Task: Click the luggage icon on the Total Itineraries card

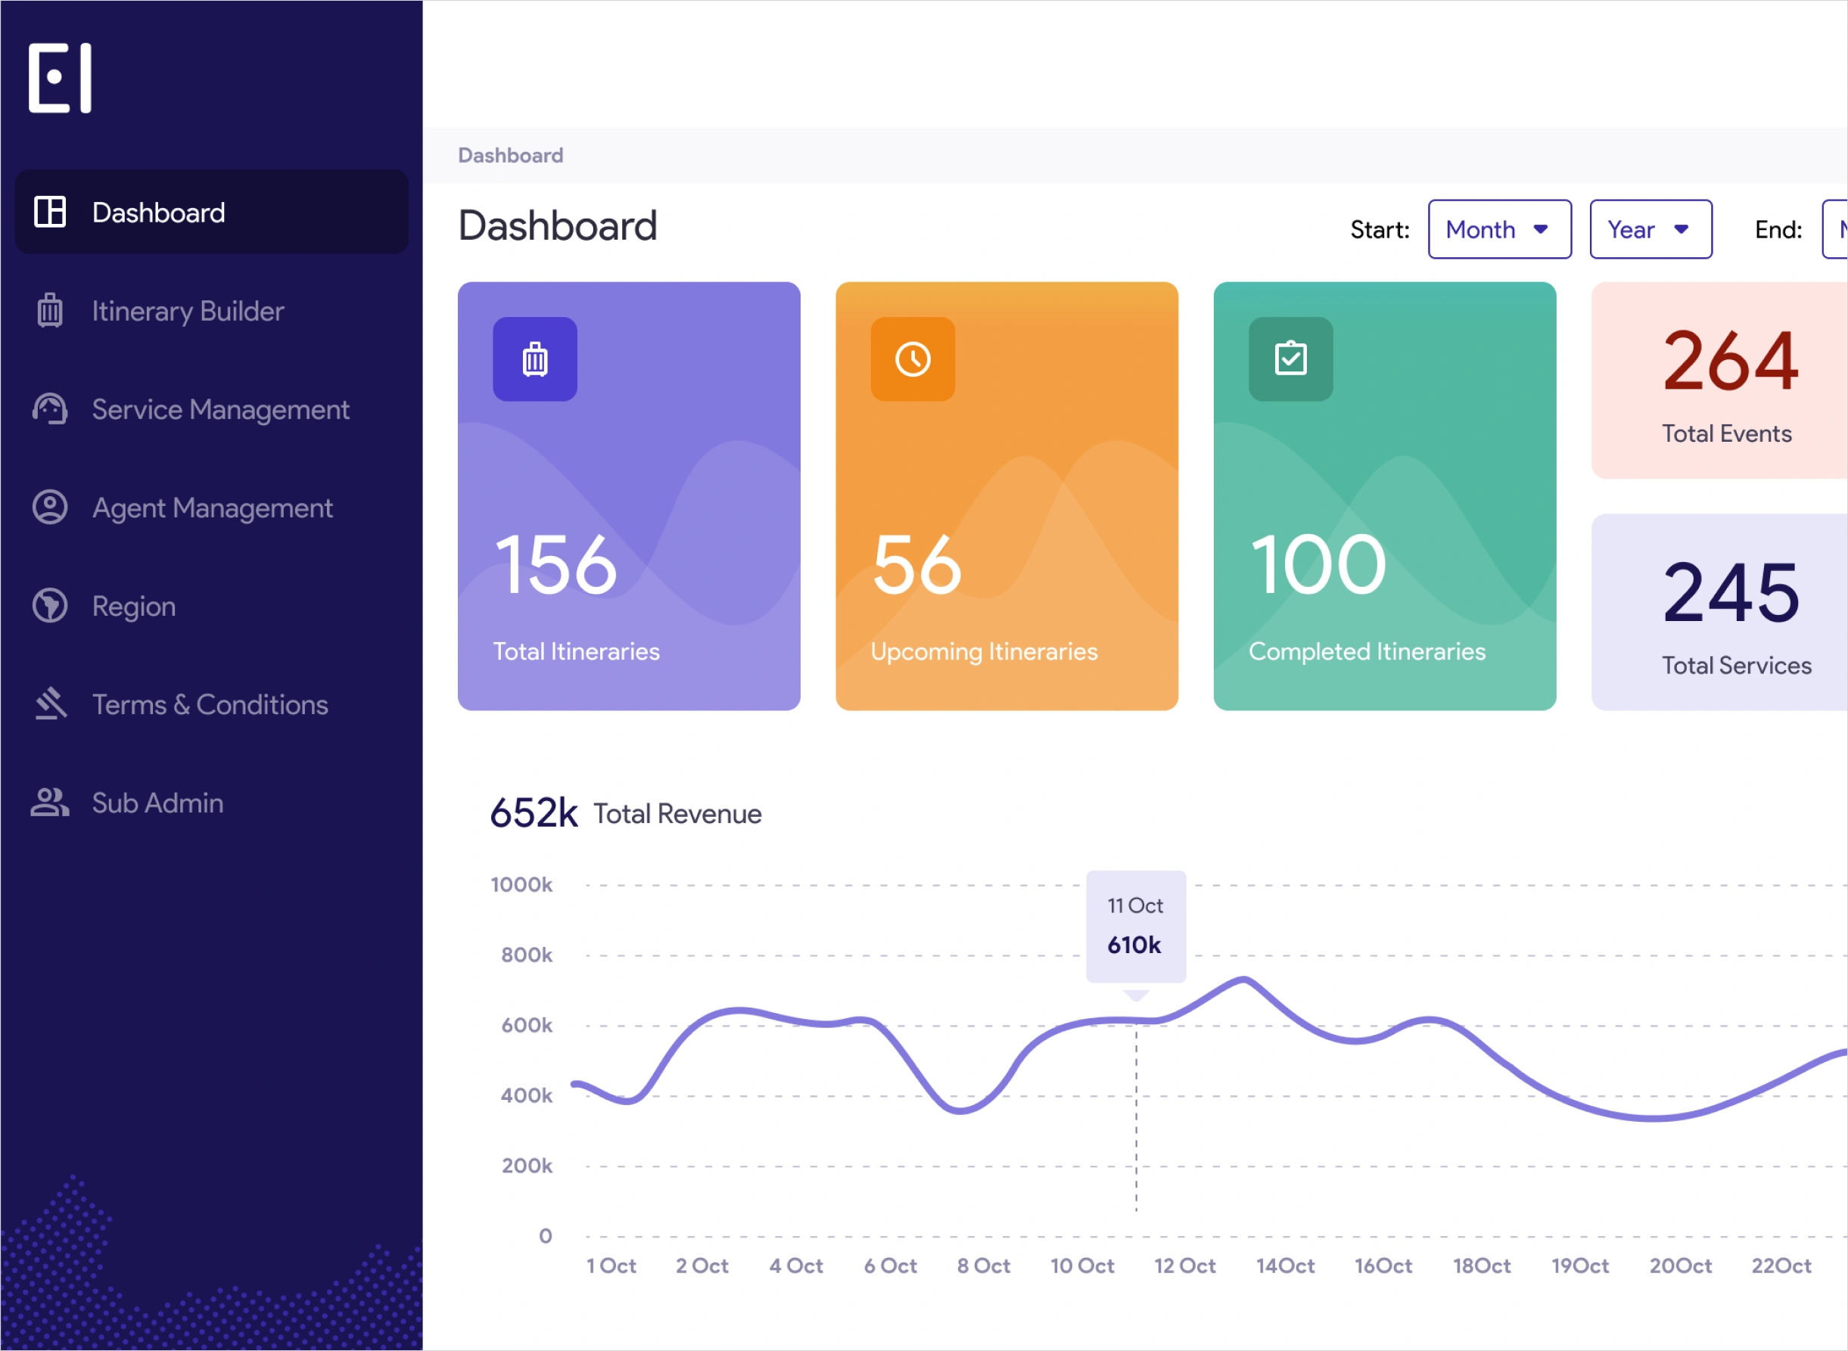Action: coord(535,359)
